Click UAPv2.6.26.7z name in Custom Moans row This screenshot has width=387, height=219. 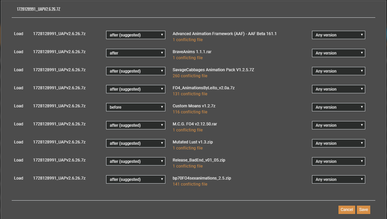[59, 106]
